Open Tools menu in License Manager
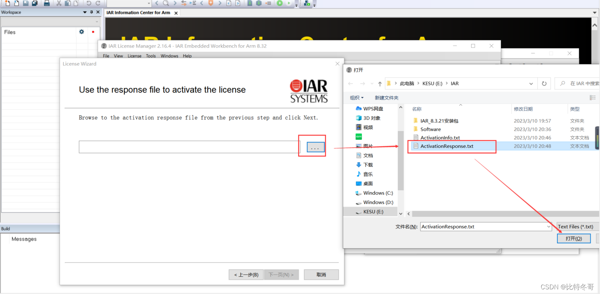Screen dimensions: 600x294 click(x=151, y=56)
